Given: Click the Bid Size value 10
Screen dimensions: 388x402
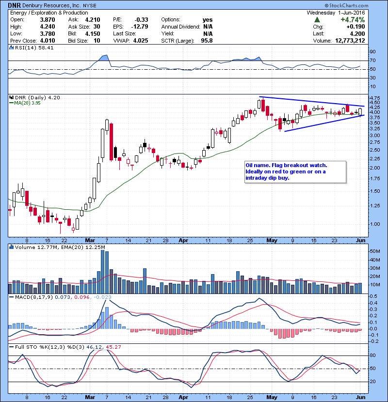Looking at the screenshot, I should (97, 41).
